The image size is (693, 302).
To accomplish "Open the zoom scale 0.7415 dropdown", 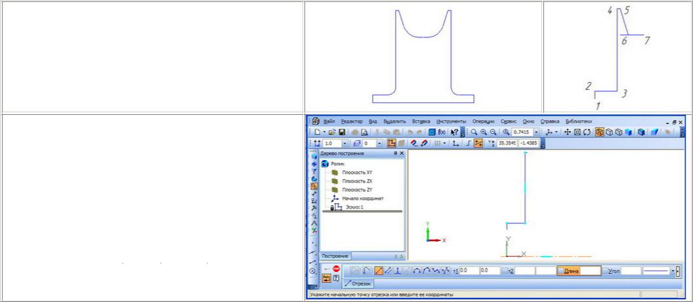I will pos(536,132).
